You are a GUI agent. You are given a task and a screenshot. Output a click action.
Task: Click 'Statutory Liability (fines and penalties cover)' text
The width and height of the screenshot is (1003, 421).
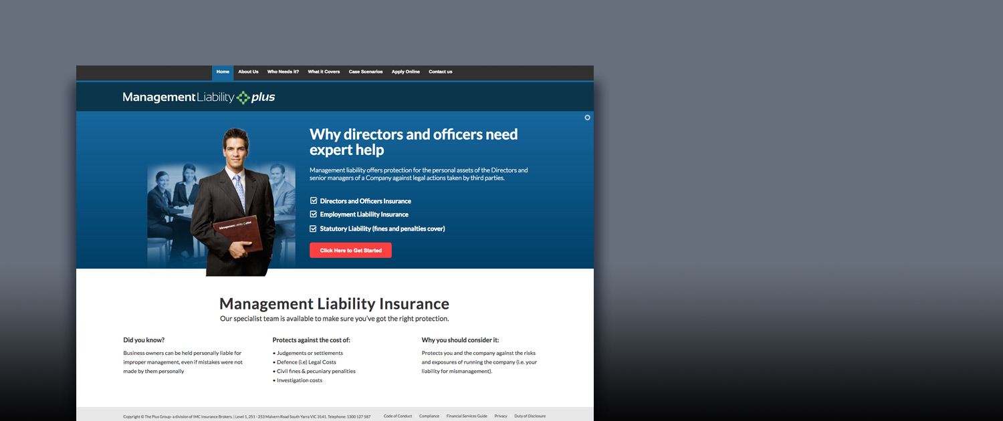pos(382,229)
